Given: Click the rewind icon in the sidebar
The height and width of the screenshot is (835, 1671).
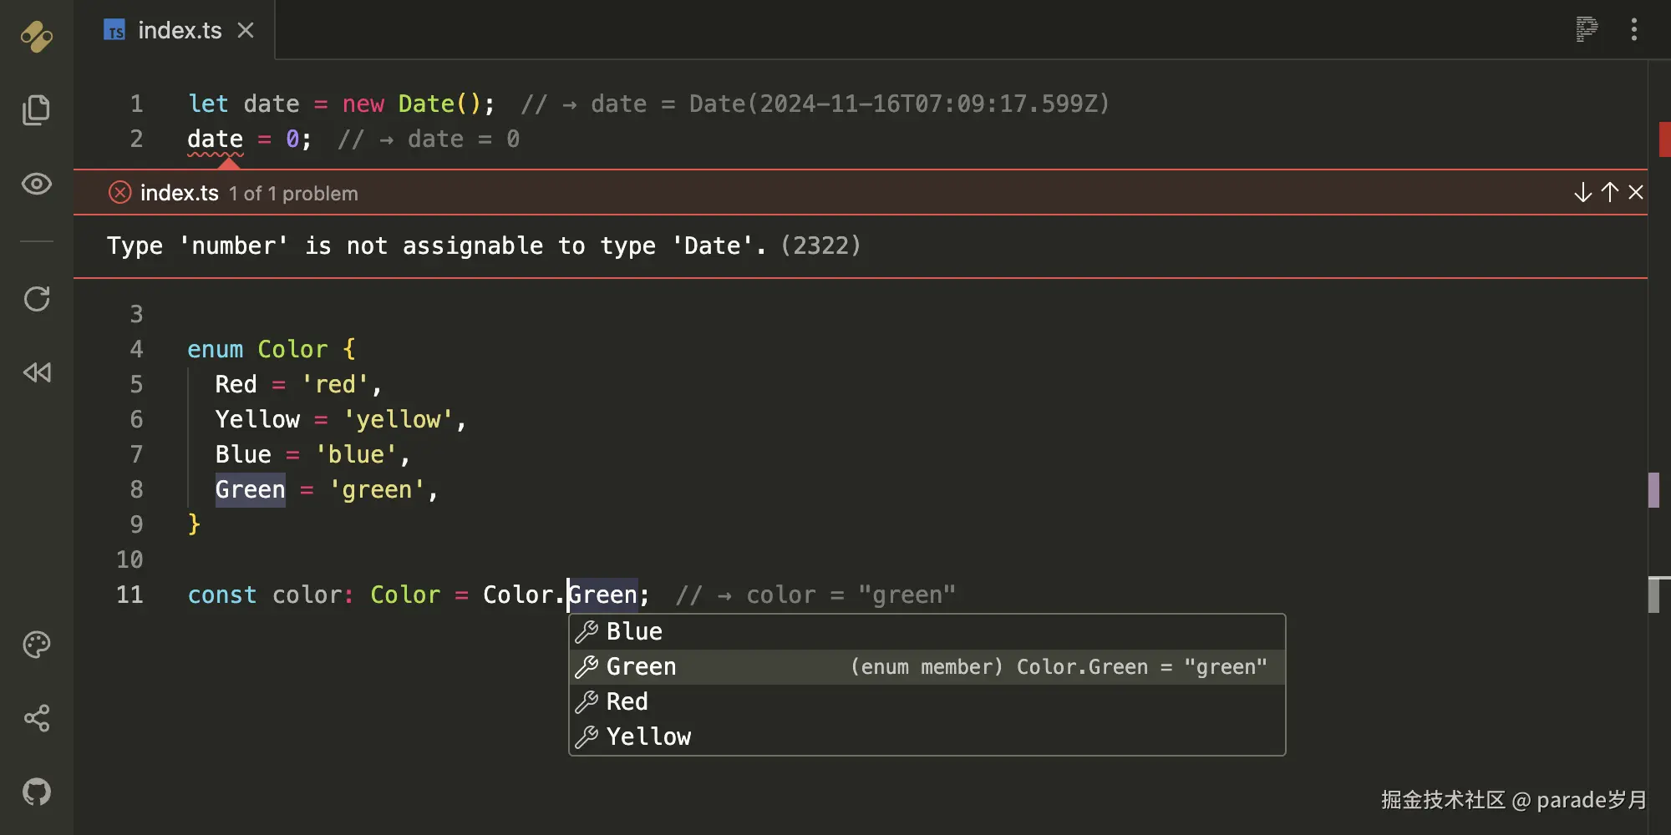Looking at the screenshot, I should [x=37, y=372].
